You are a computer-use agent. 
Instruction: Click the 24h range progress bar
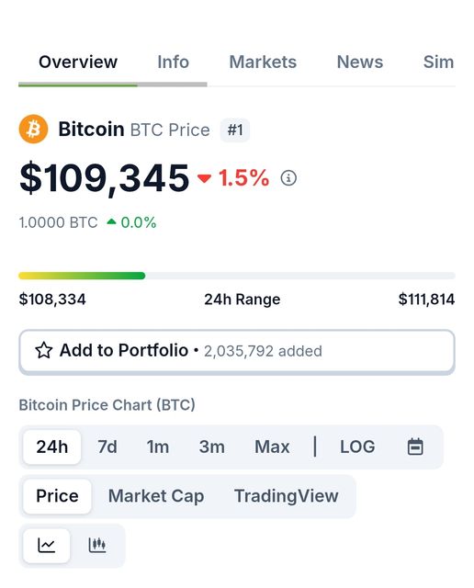coord(237,276)
